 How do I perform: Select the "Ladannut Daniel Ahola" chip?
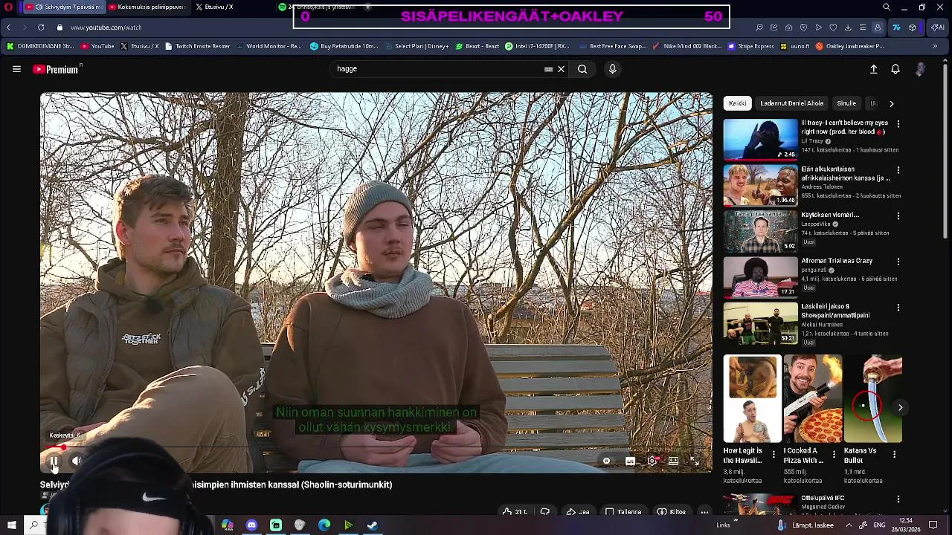(x=791, y=103)
